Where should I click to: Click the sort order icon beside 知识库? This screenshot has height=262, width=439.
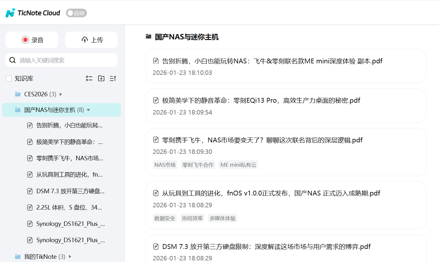(113, 78)
